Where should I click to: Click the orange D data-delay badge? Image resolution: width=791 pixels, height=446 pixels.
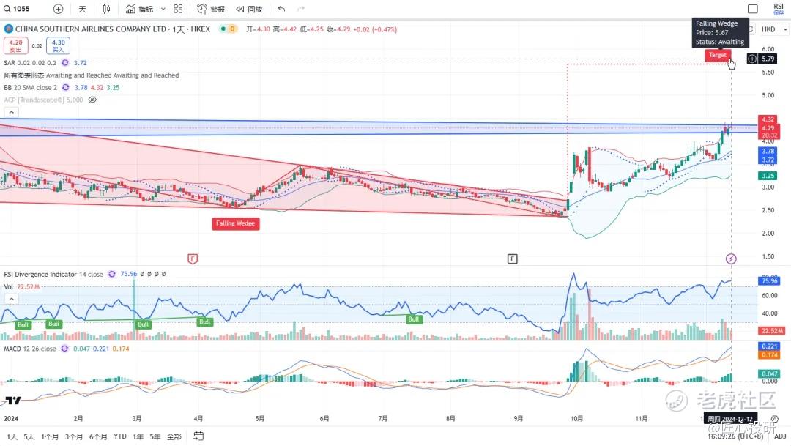coord(232,29)
